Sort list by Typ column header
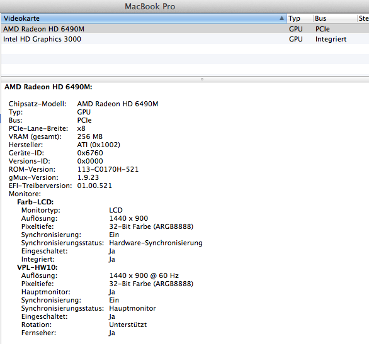The width and height of the screenshot is (369, 344). click(x=300, y=18)
